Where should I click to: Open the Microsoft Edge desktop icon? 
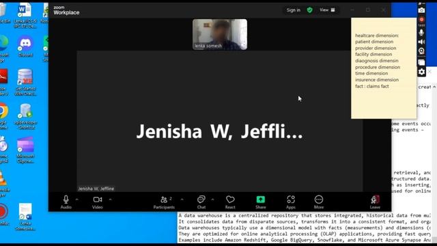click(x=4, y=49)
